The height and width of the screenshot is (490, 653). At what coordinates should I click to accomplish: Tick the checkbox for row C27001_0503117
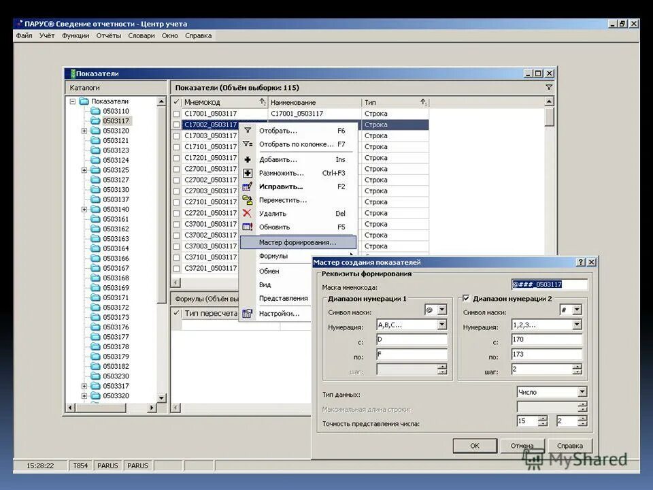177,169
